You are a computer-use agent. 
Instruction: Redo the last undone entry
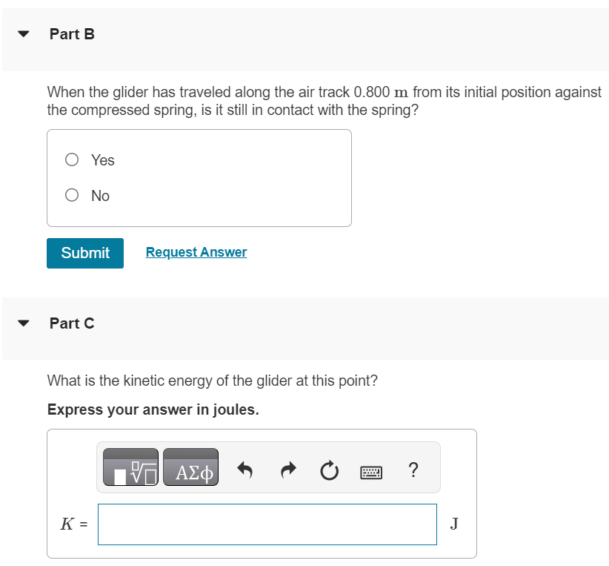[288, 470]
